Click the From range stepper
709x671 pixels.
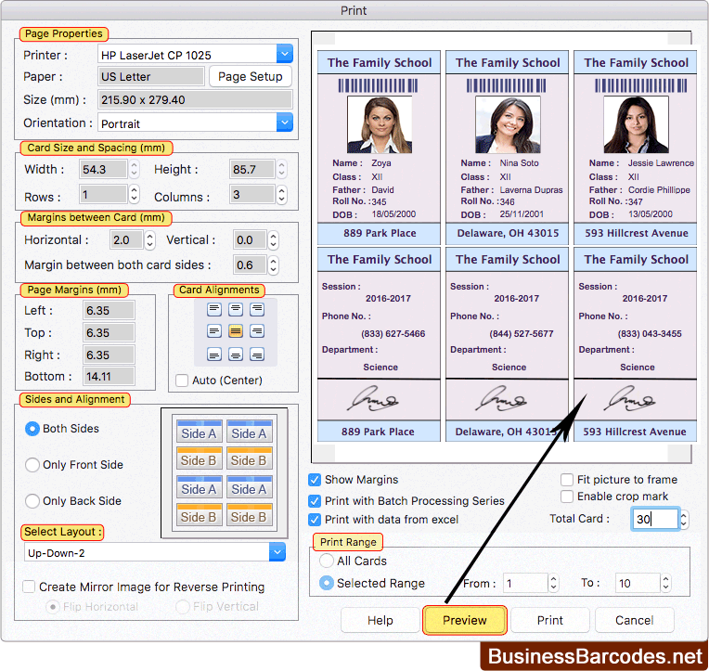553,583
